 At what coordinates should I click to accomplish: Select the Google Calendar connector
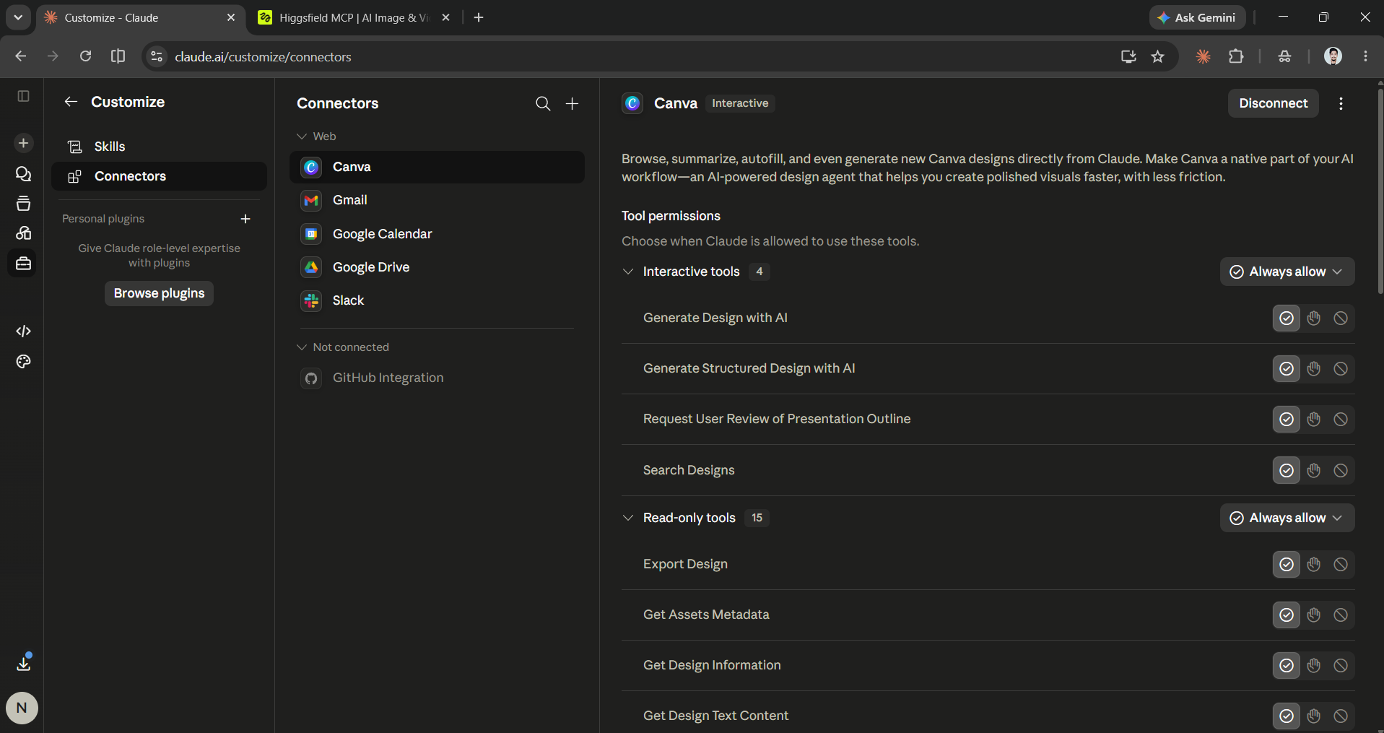pos(437,234)
